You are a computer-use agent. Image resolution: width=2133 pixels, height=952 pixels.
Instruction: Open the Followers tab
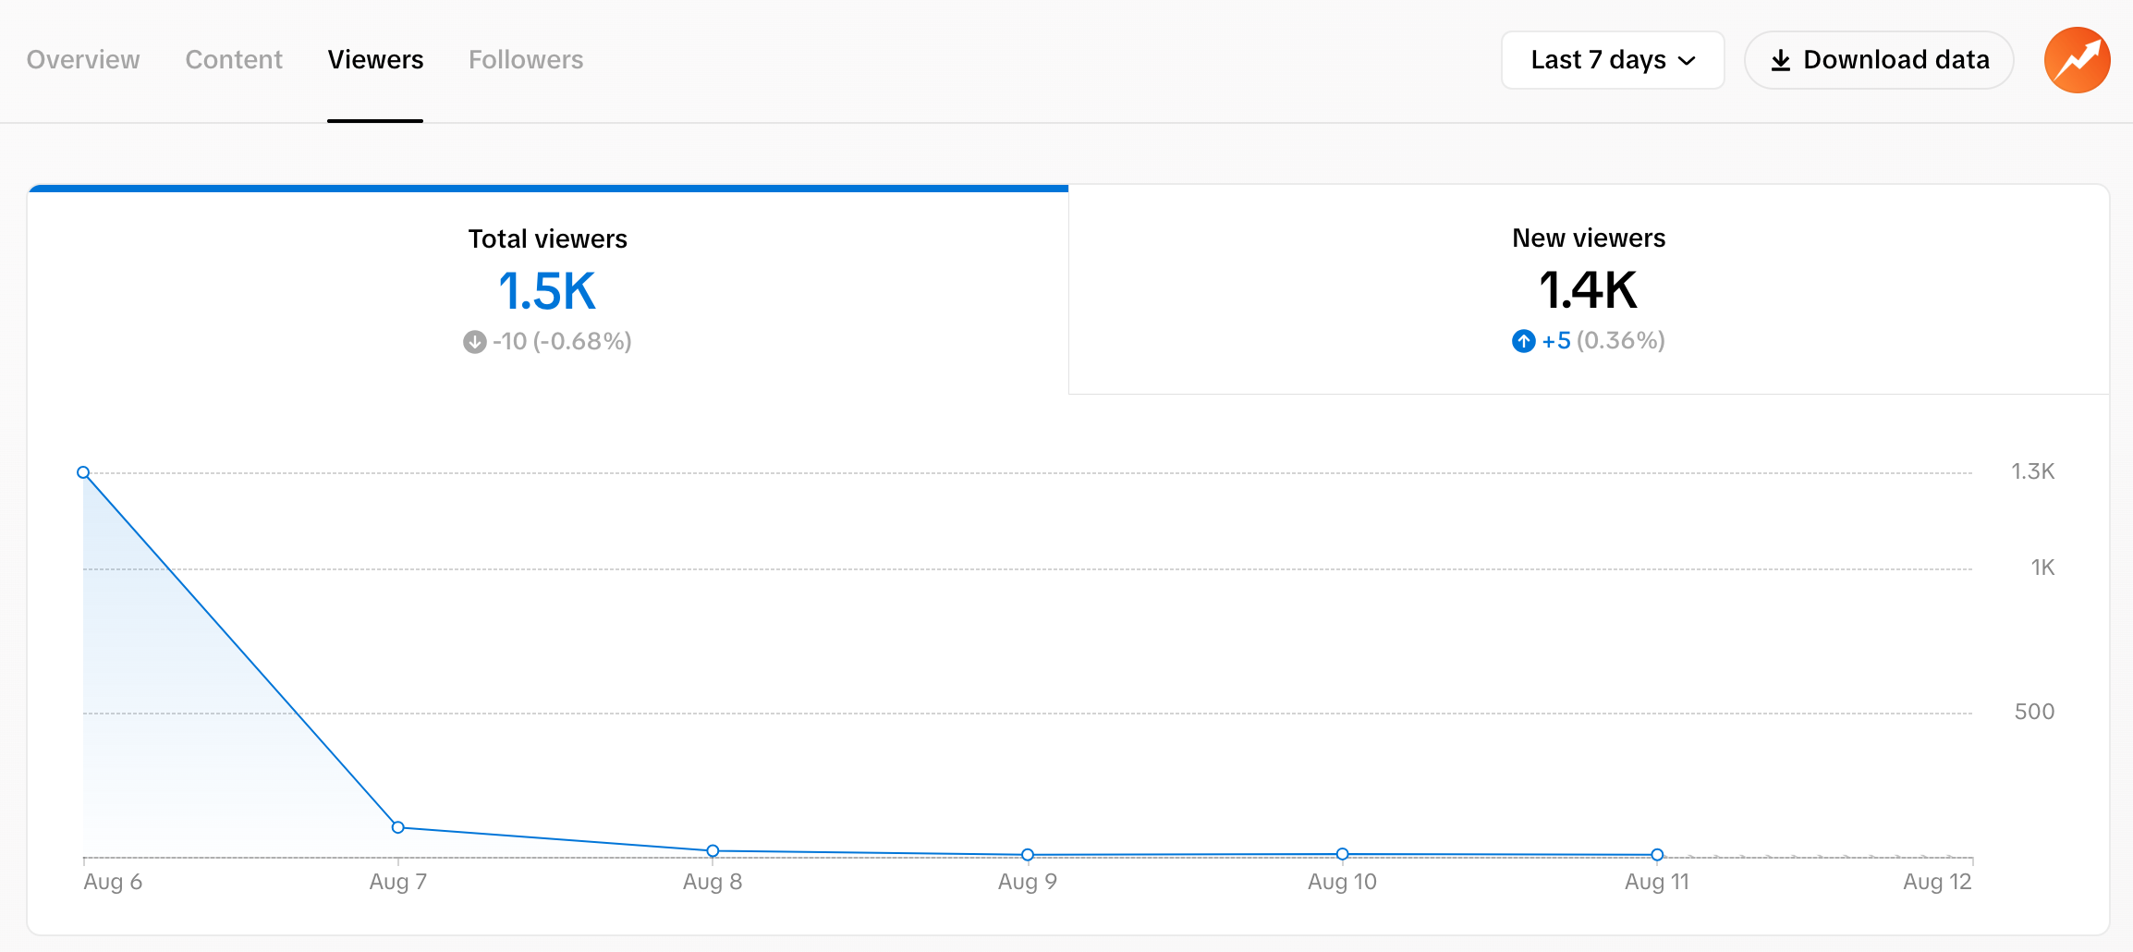(x=525, y=59)
